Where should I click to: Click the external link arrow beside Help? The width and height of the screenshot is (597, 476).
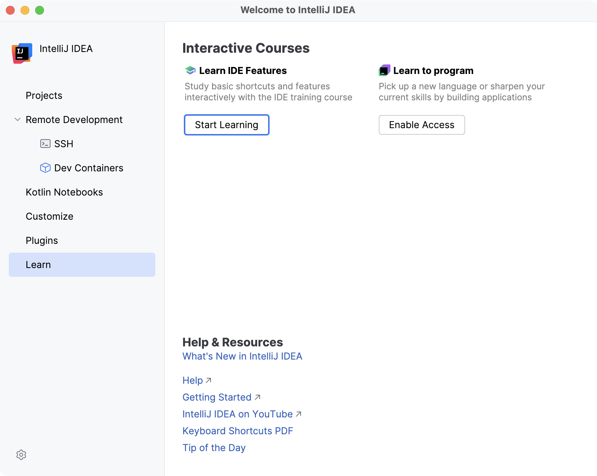coord(208,381)
